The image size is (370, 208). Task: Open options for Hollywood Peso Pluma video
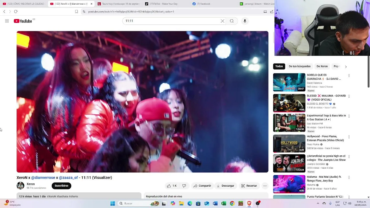[x=349, y=137]
